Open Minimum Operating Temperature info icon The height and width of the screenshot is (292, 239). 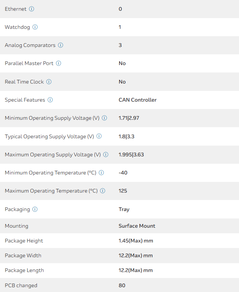click(101, 173)
